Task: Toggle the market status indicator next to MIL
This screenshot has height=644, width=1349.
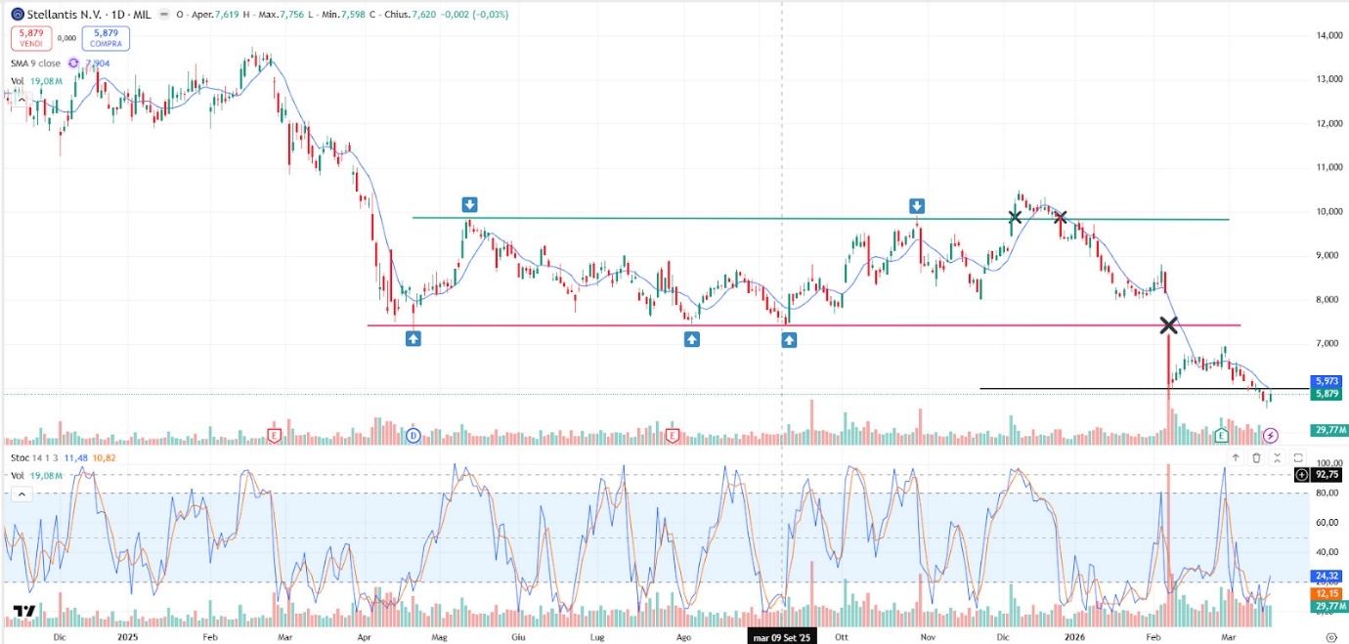Action: click(163, 15)
